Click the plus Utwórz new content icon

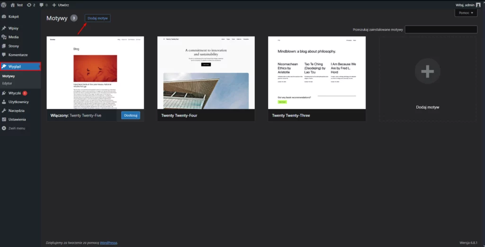coord(54,5)
